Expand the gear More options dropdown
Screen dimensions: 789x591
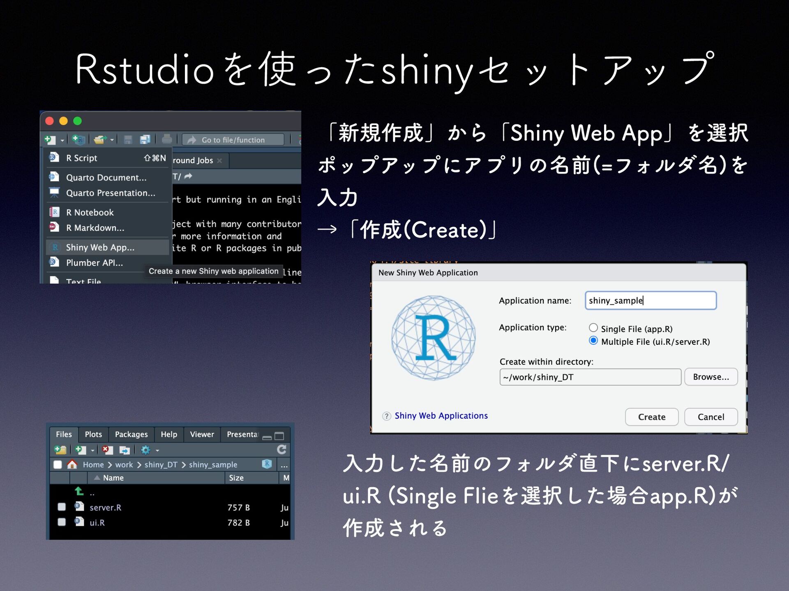click(x=157, y=450)
